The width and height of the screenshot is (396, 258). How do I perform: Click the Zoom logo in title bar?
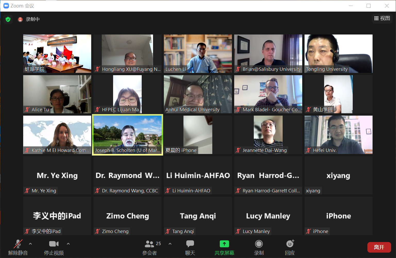pyautogui.click(x=6, y=6)
